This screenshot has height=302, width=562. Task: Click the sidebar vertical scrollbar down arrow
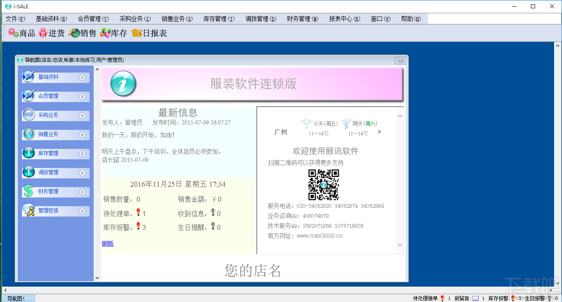[97, 278]
